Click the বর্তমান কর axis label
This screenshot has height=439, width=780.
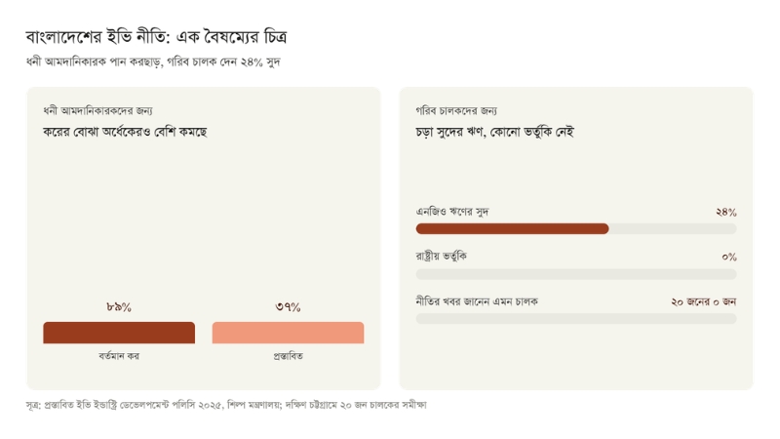119,356
